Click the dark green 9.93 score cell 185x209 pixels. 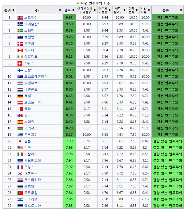69,18
